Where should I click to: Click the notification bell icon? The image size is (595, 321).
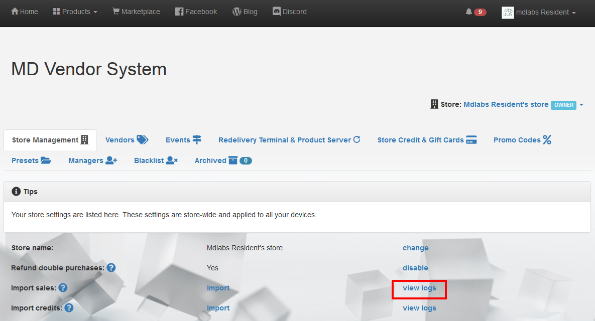(x=468, y=12)
